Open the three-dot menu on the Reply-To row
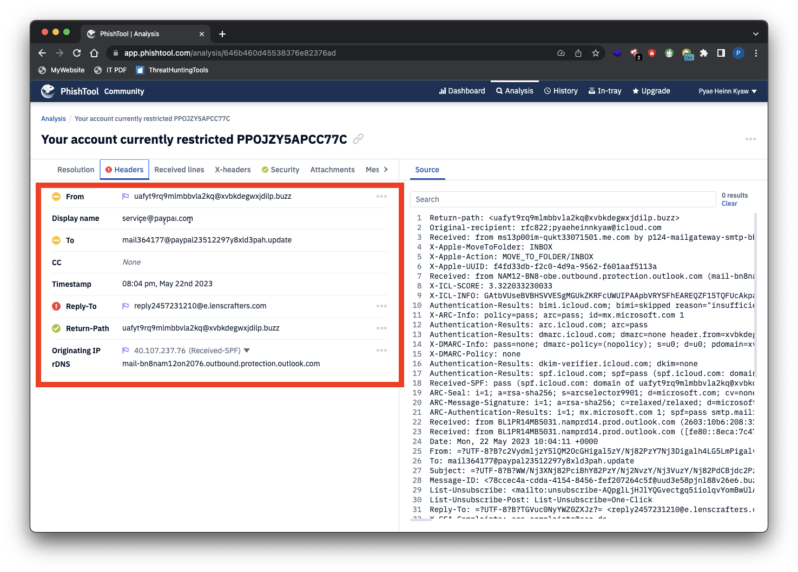This screenshot has height=572, width=798. point(382,306)
